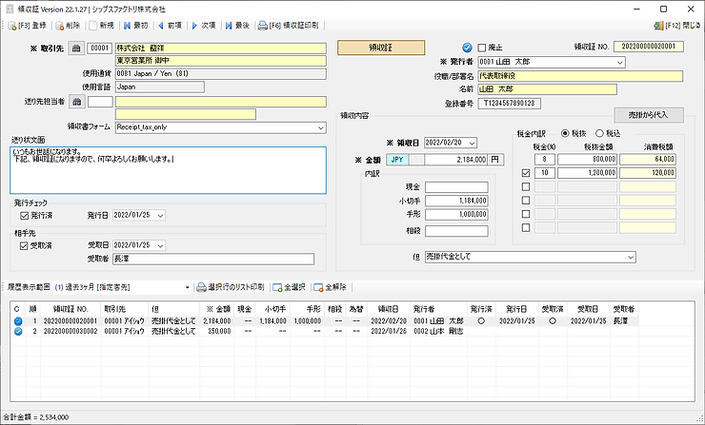
Task: Print receipt via [F6] 領収証印刷
Action: coord(289,26)
